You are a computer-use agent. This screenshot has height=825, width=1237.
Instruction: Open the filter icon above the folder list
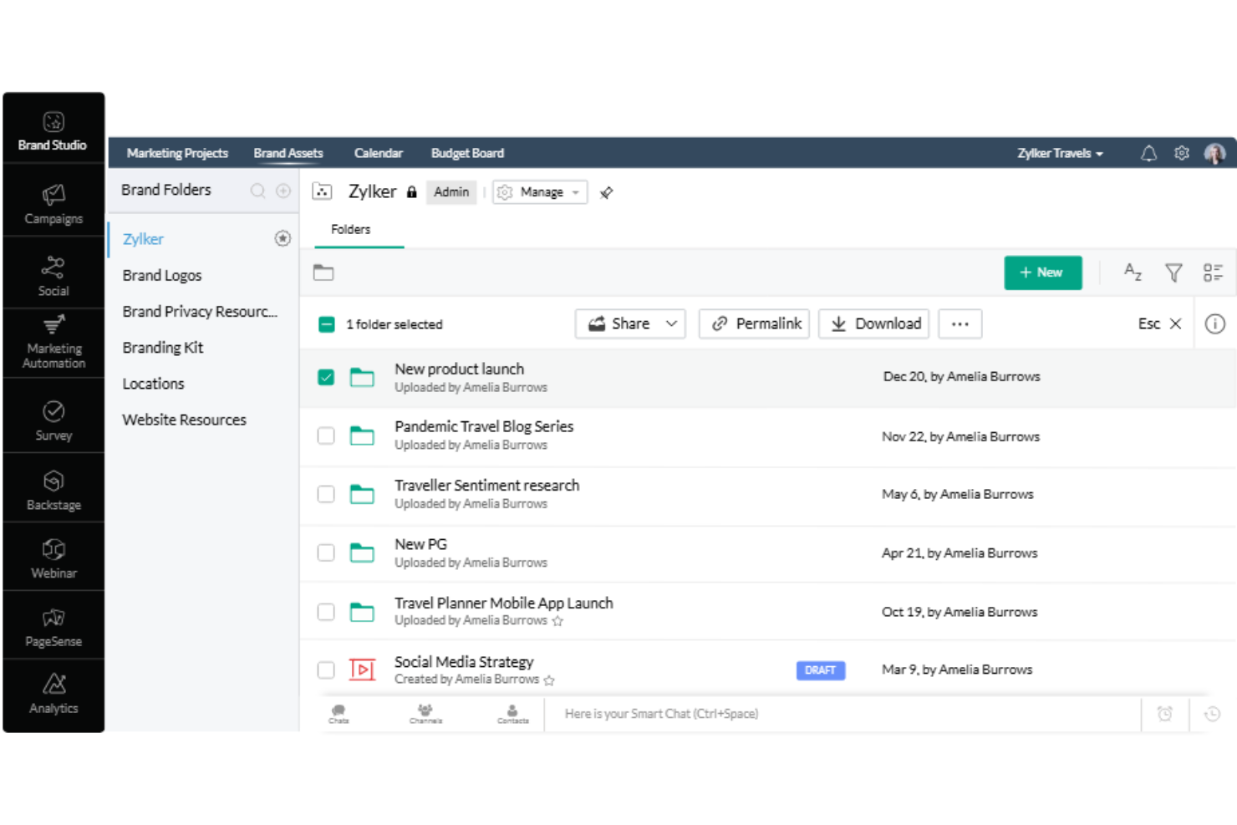pyautogui.click(x=1173, y=272)
